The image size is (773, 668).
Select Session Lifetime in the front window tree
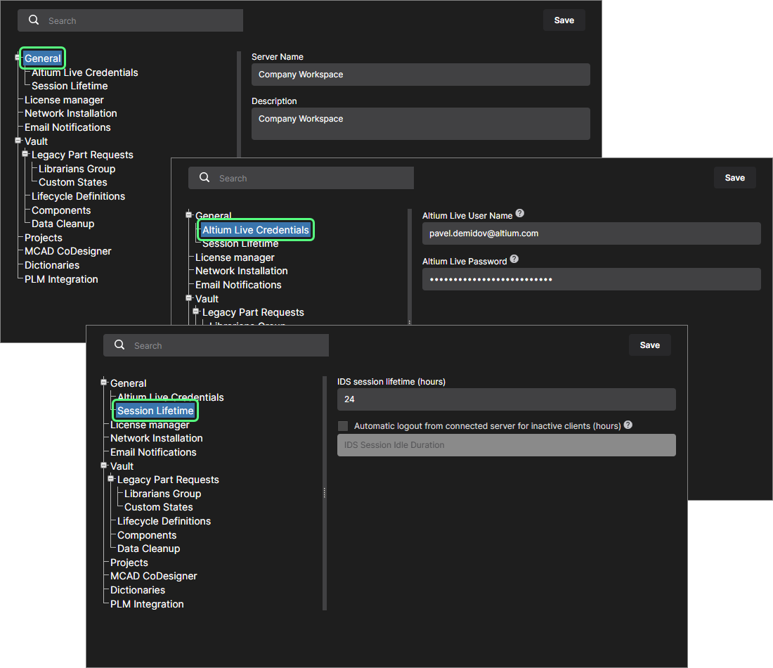pos(155,411)
